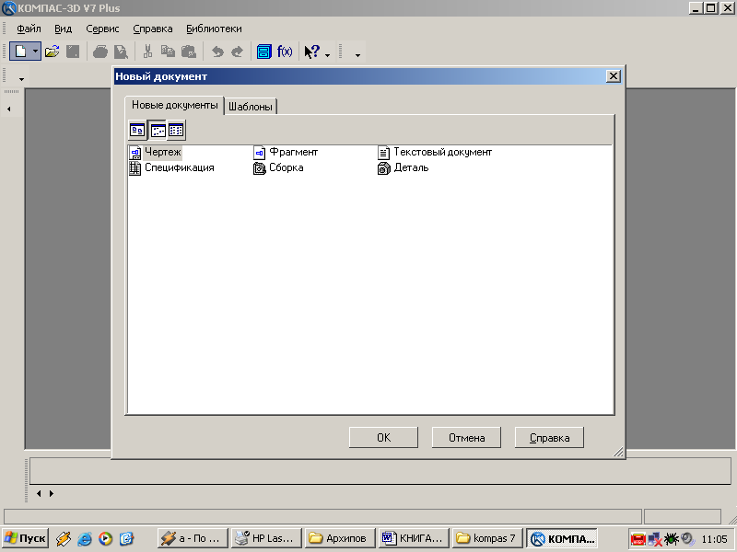Click the New document toolbar icon
The width and height of the screenshot is (737, 552).
[x=20, y=52]
